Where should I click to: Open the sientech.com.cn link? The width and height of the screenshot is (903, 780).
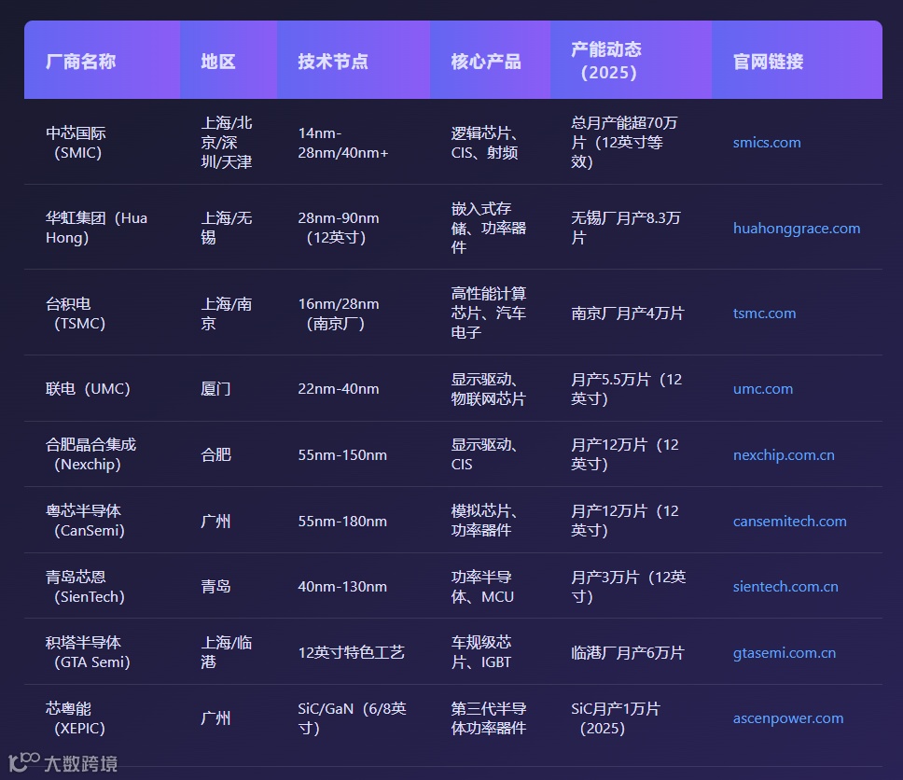[785, 587]
